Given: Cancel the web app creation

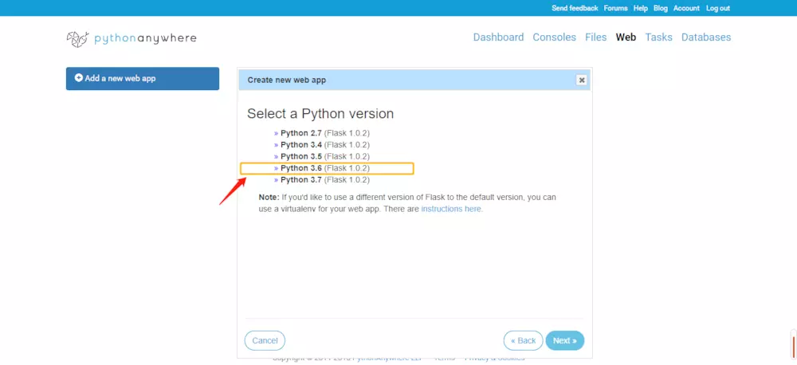Looking at the screenshot, I should pos(265,340).
